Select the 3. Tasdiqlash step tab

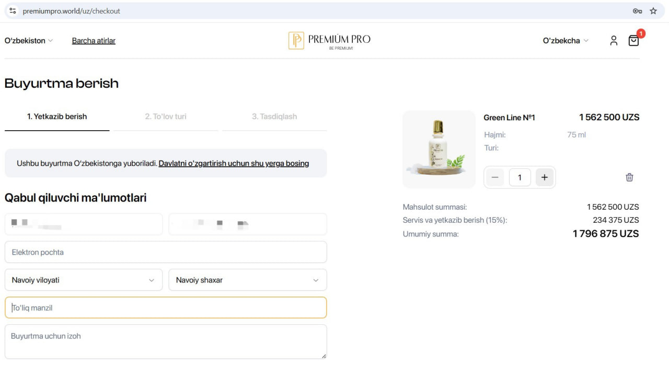coord(274,117)
